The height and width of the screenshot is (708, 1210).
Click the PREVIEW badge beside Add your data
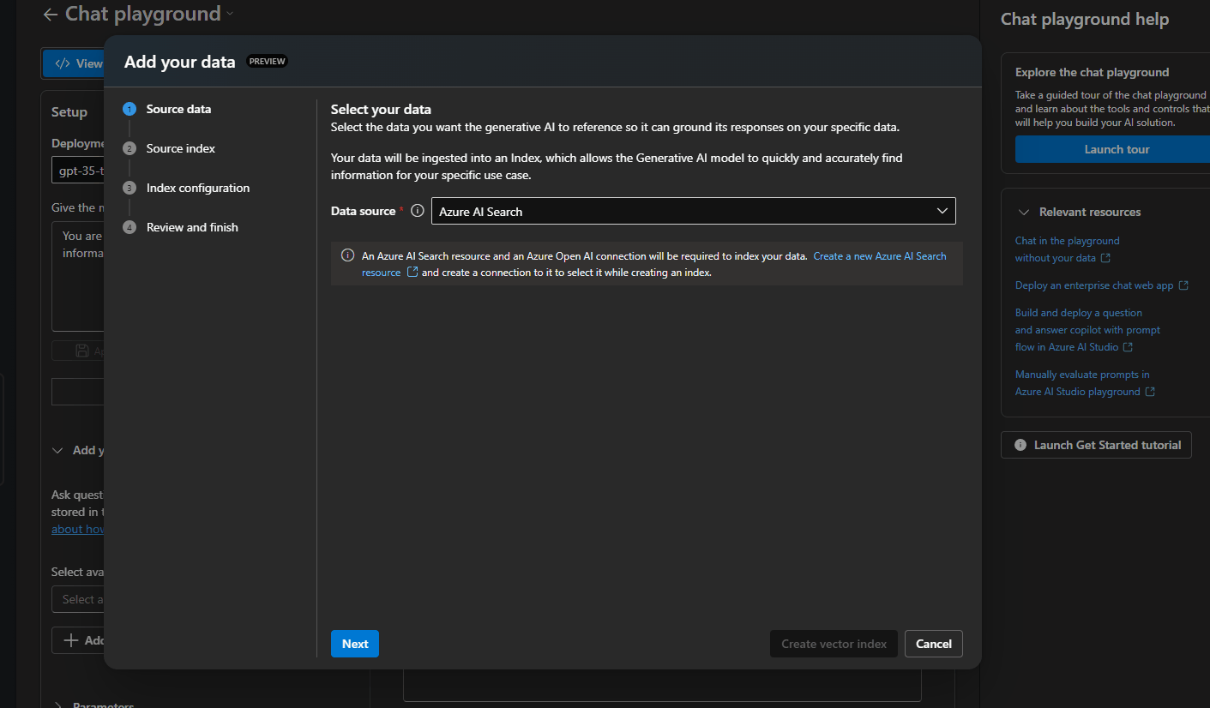coord(267,61)
